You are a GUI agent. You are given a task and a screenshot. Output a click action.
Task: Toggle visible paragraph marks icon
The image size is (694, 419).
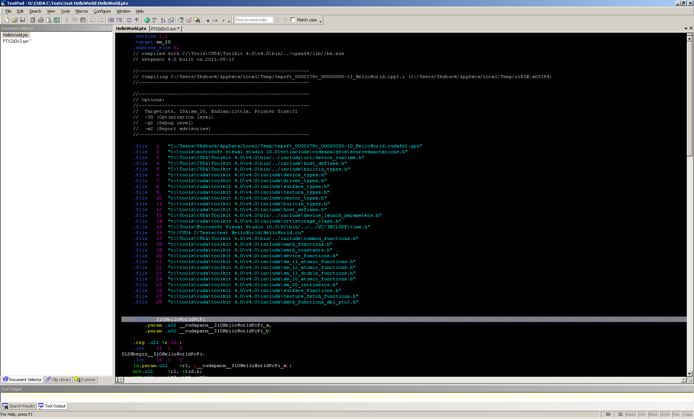[137, 20]
